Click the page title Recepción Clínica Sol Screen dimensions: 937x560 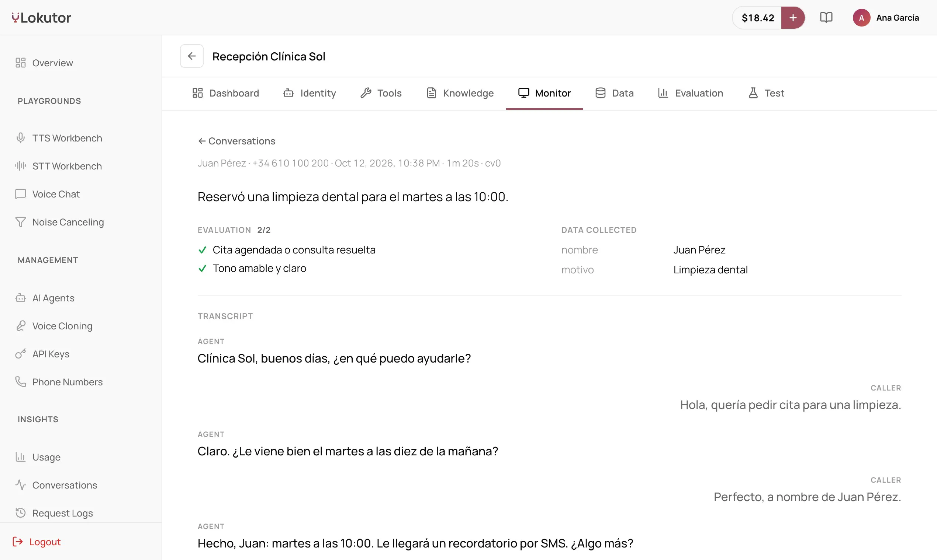click(269, 56)
